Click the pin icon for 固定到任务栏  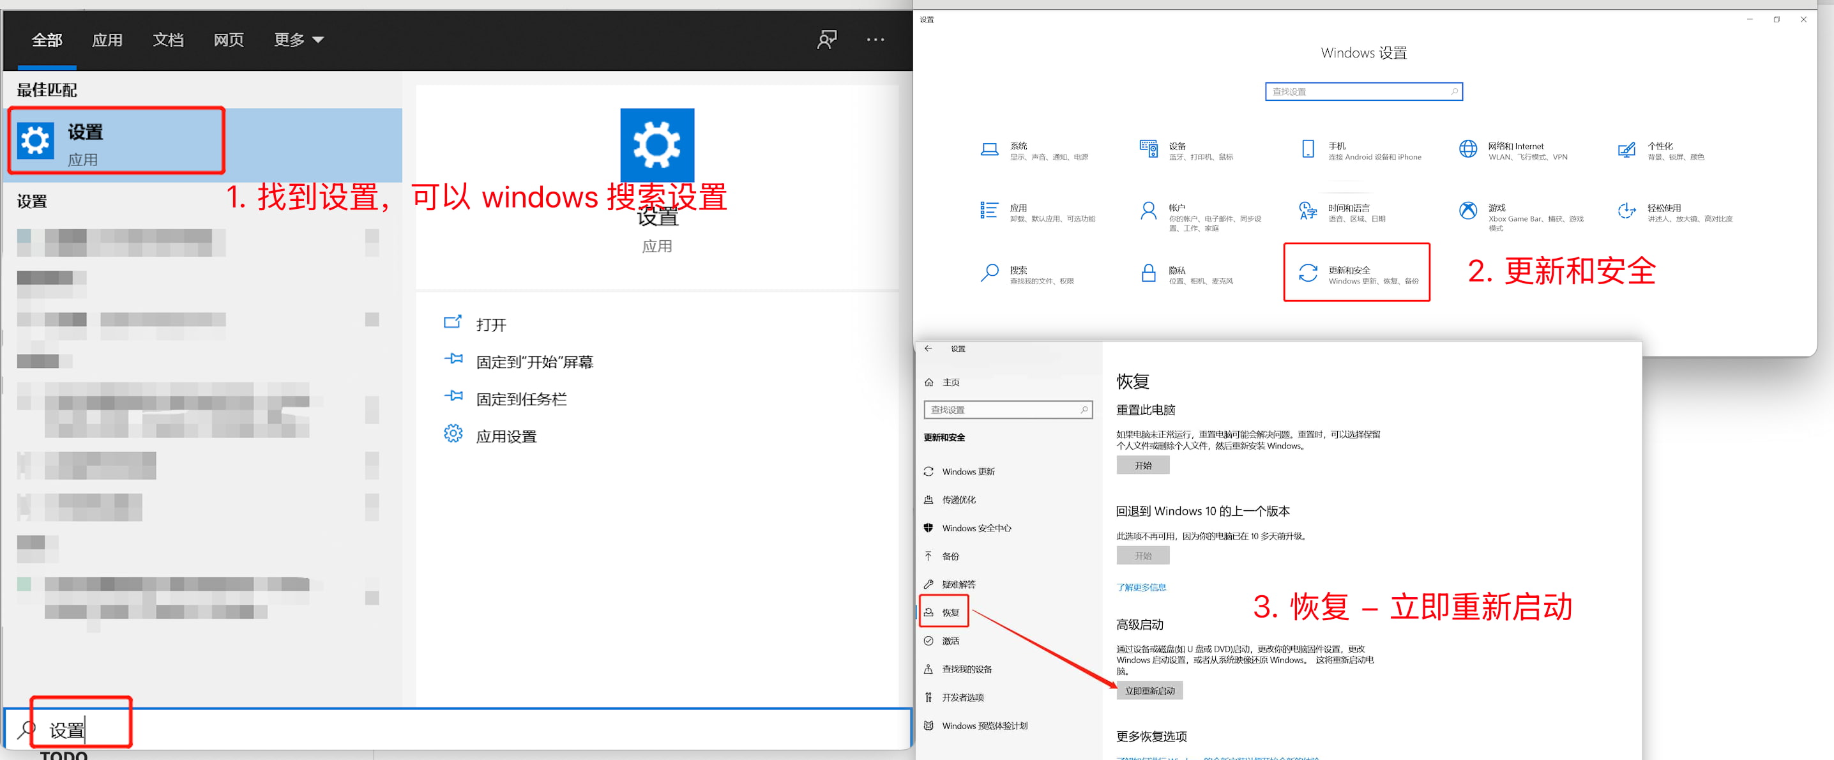453,397
